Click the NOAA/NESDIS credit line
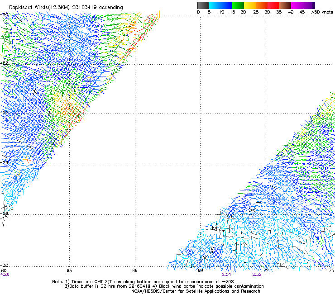 (196, 291)
